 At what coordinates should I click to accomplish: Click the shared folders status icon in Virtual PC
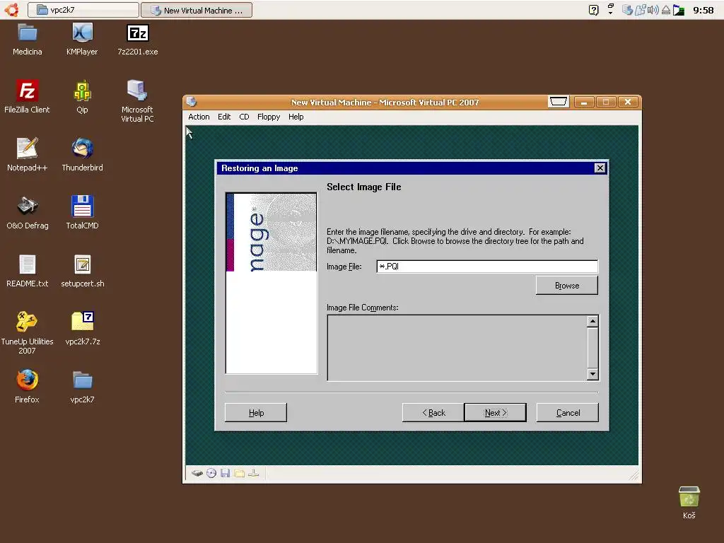(239, 473)
